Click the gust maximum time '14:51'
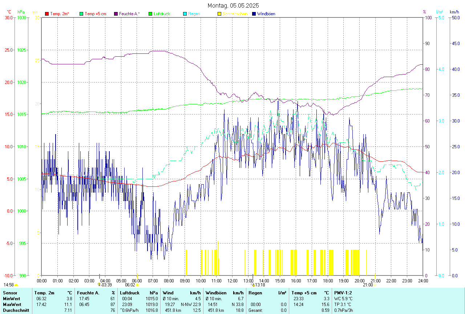 click(x=213, y=304)
